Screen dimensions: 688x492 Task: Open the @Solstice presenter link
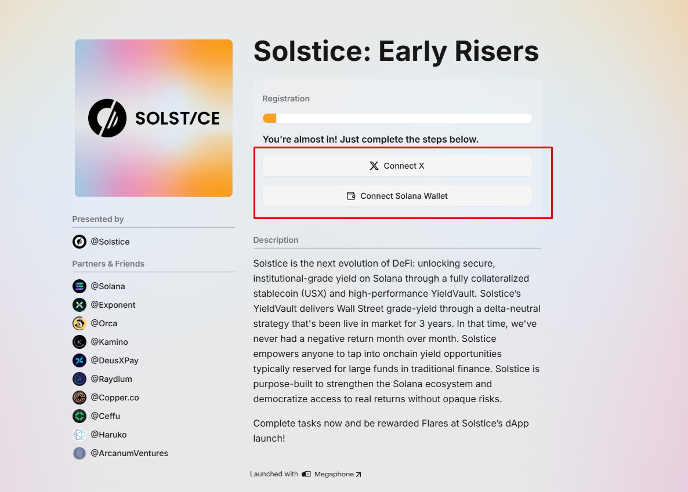pos(110,242)
